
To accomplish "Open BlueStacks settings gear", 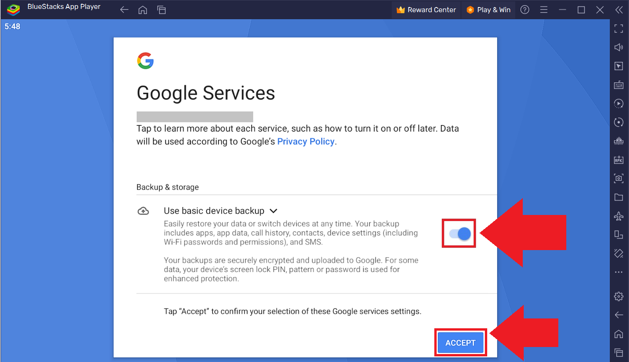I will pyautogui.click(x=619, y=296).
